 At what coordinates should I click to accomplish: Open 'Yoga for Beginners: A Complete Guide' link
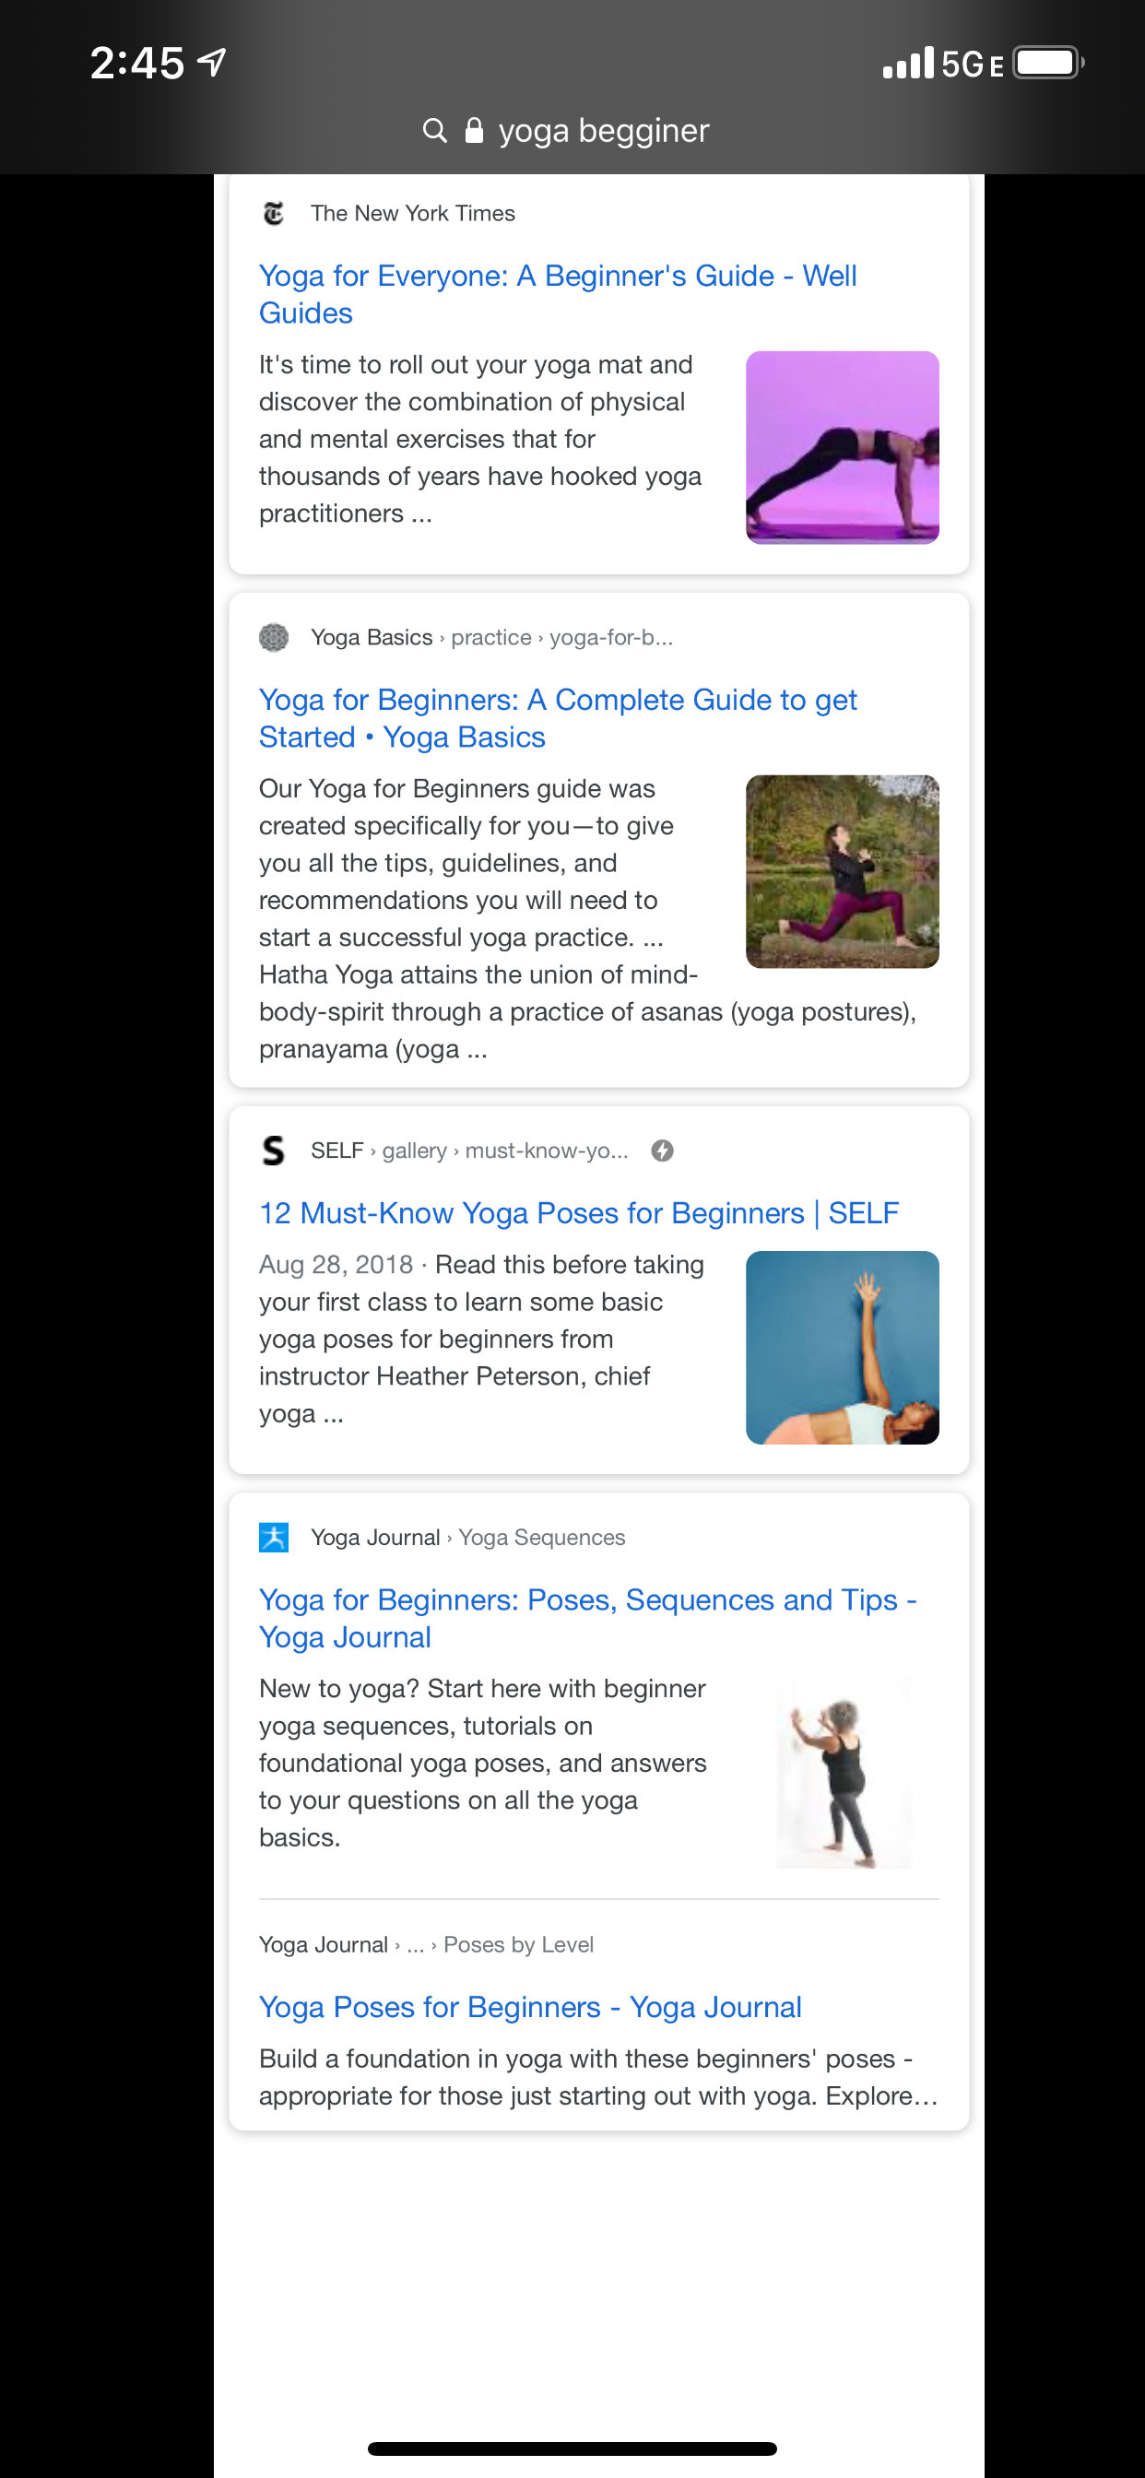pos(558,718)
